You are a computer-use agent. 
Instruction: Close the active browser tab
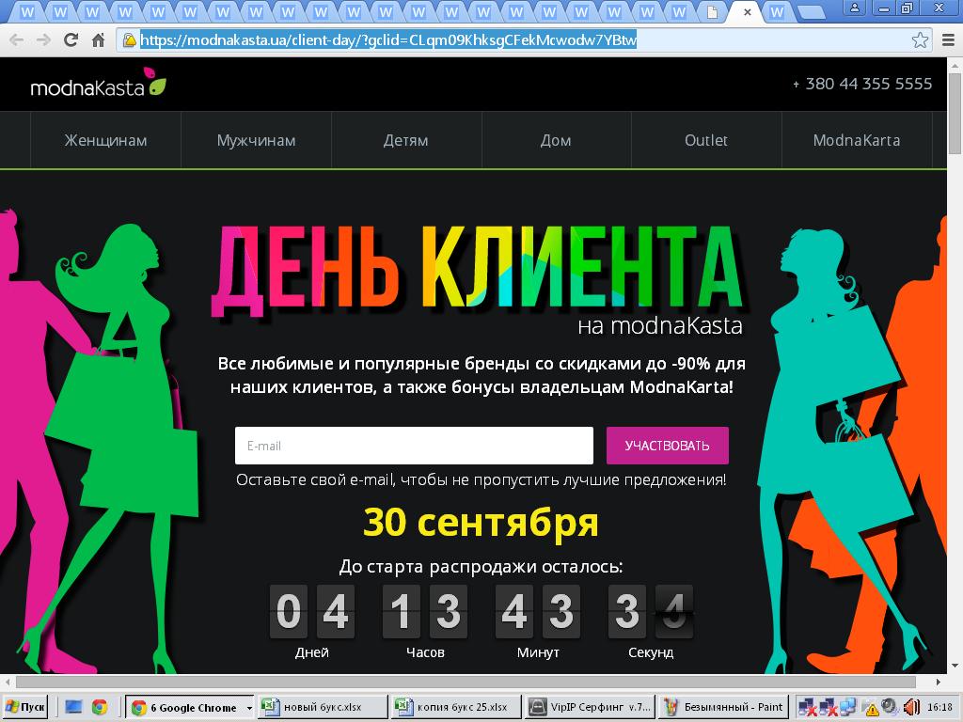(x=748, y=12)
